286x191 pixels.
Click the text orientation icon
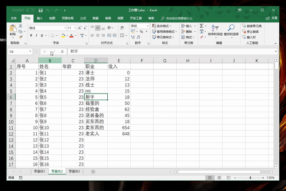(109, 28)
